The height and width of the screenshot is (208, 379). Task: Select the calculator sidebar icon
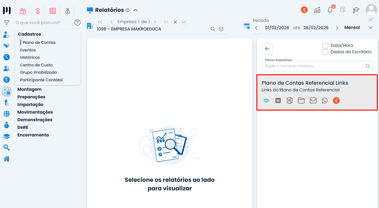point(6,91)
